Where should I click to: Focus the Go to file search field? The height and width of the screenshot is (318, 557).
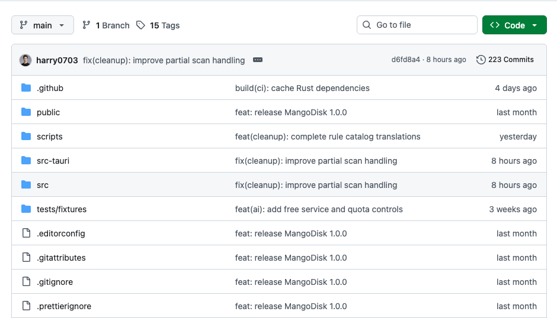pyautogui.click(x=417, y=25)
